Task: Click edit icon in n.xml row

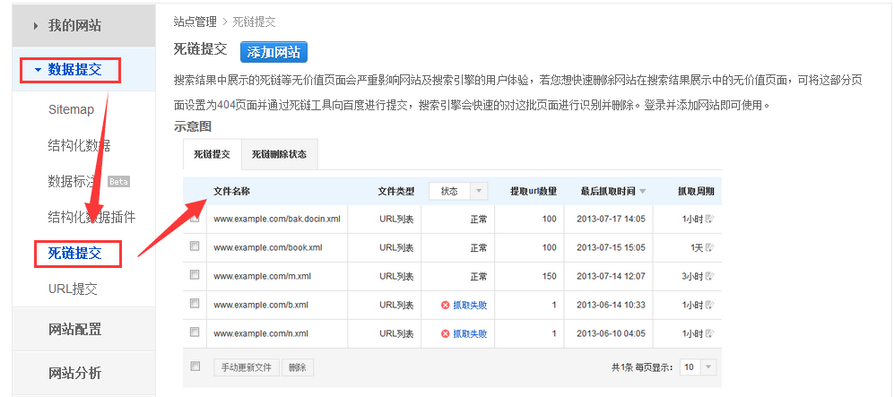Action: [x=709, y=333]
